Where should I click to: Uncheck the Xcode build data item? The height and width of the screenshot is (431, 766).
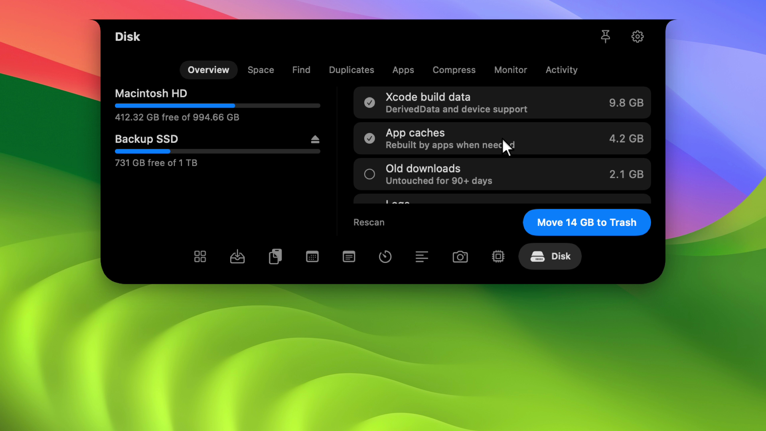[x=369, y=103]
